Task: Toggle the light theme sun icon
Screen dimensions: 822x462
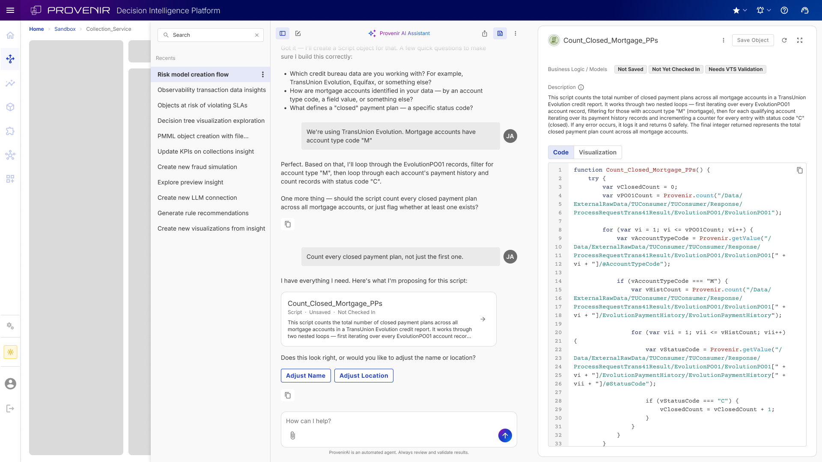Action: coord(10,352)
